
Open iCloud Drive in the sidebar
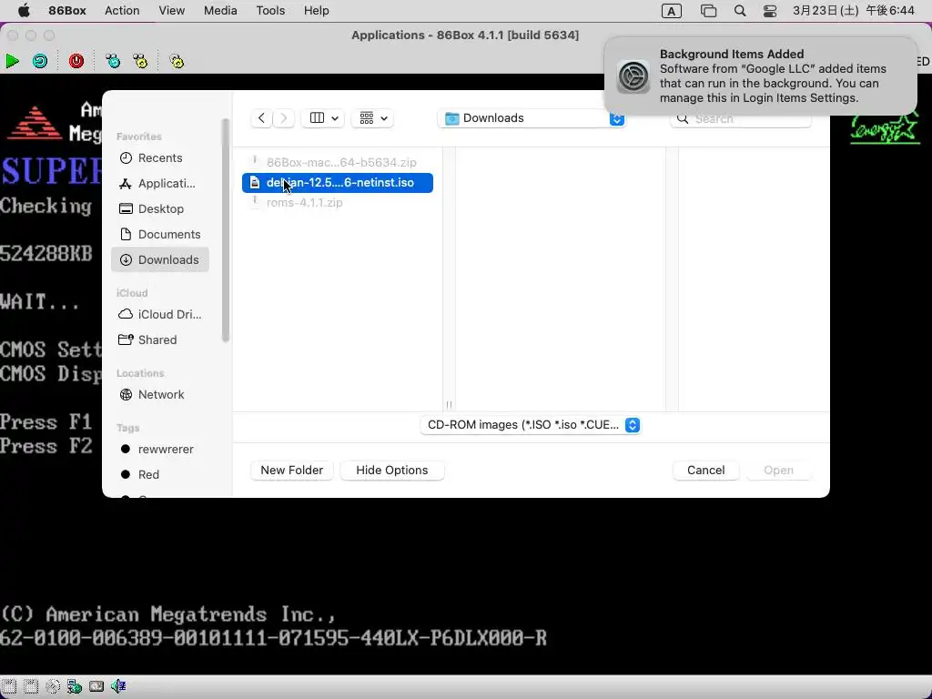[160, 314]
